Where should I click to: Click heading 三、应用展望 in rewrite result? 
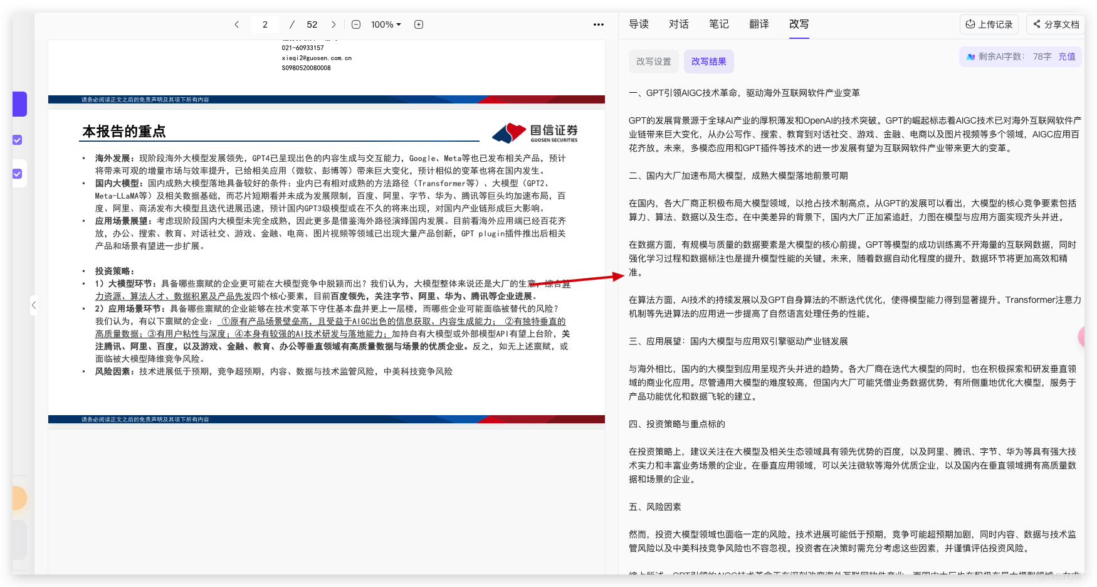pos(738,341)
